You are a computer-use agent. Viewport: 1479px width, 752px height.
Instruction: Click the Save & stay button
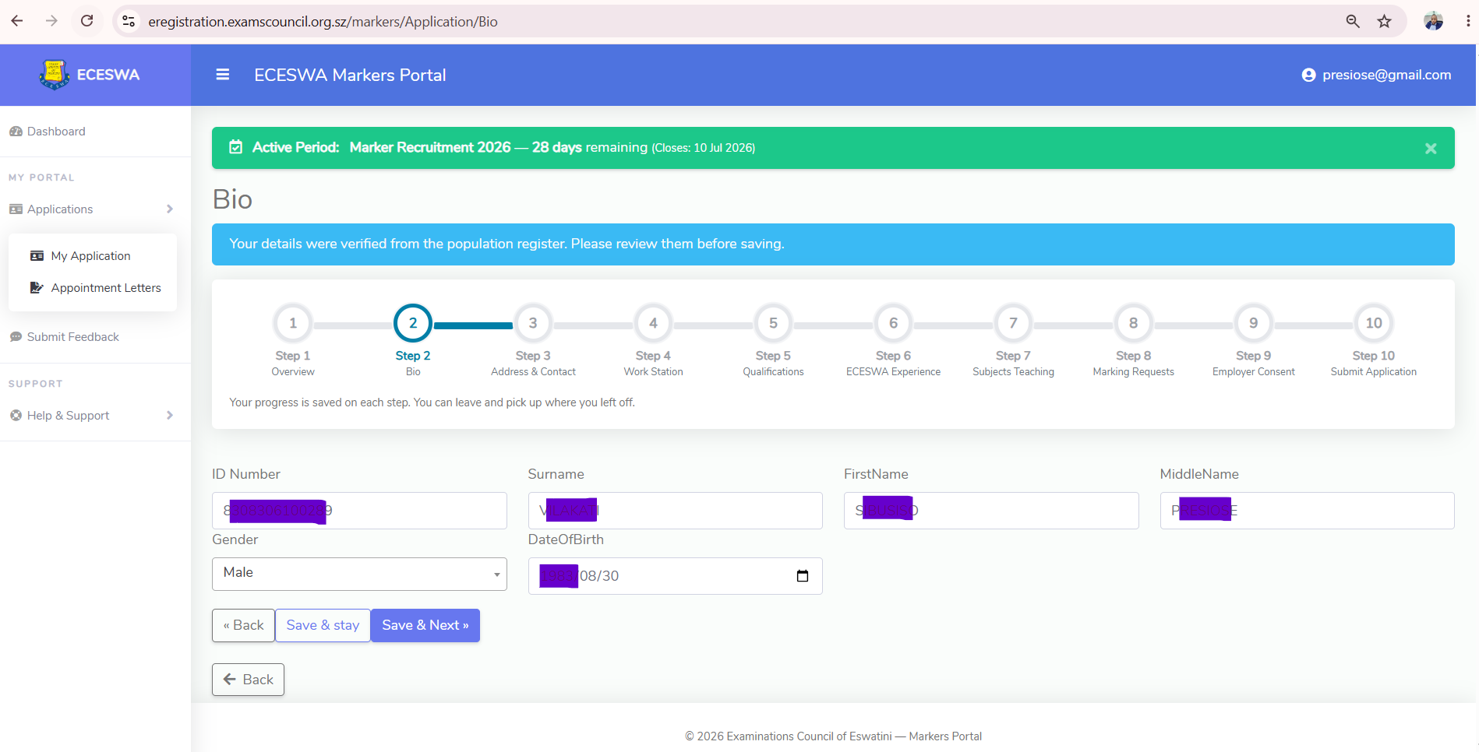[x=323, y=625]
